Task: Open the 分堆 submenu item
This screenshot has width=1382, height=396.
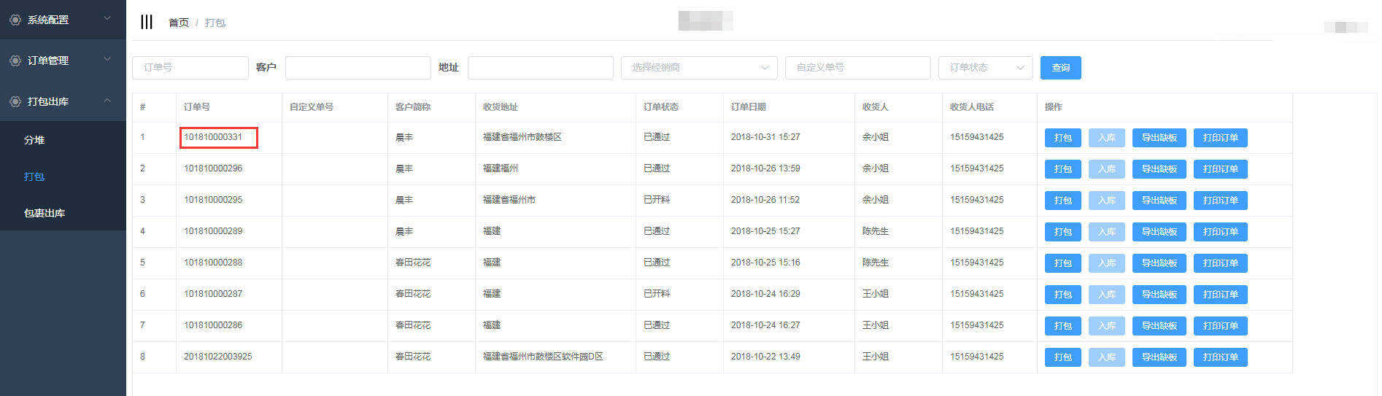Action: pyautogui.click(x=34, y=140)
